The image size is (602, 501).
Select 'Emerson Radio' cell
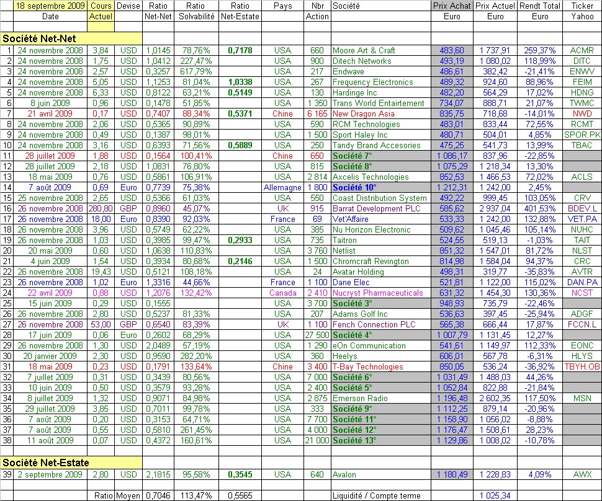381,398
